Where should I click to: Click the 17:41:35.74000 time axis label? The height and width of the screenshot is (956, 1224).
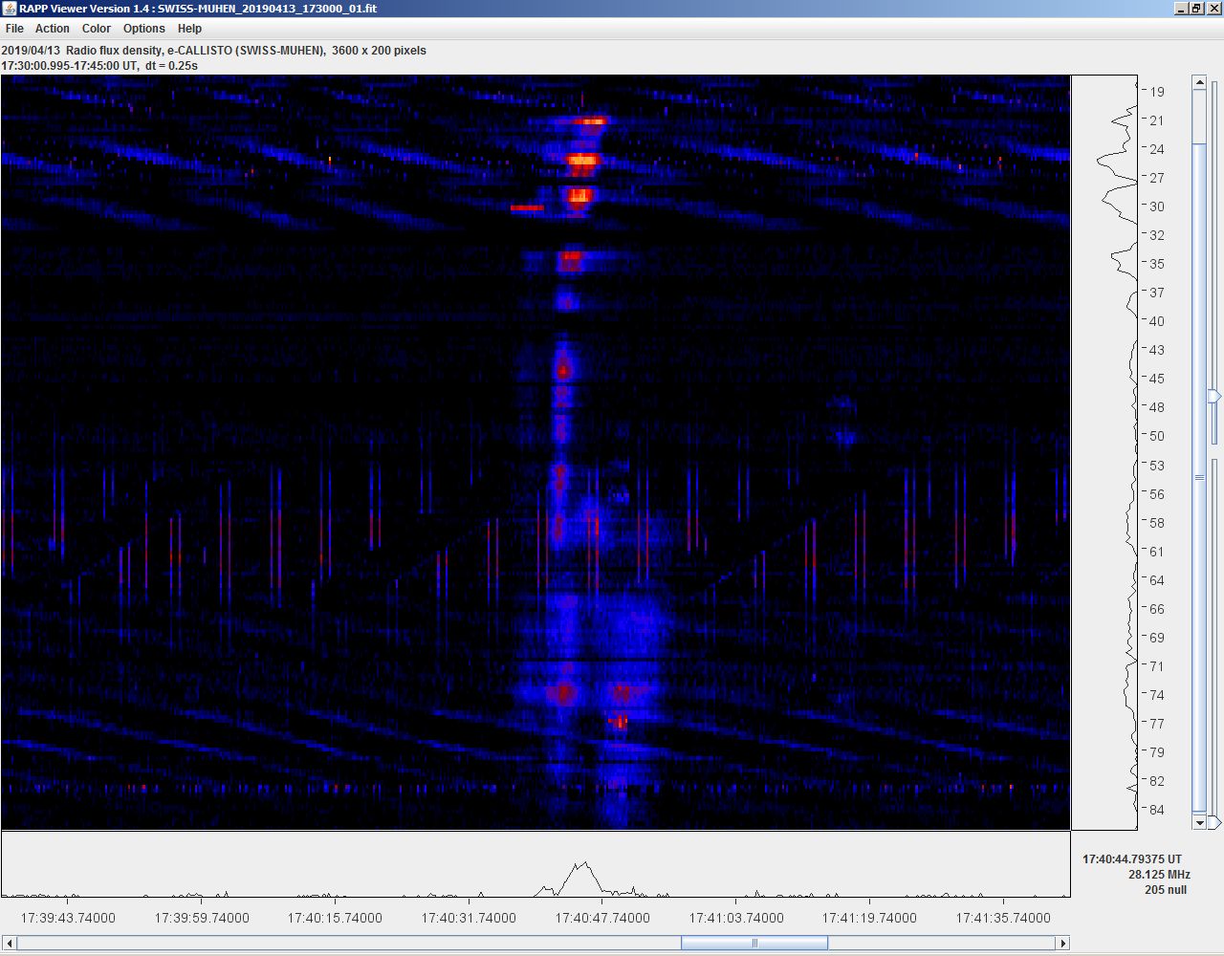tap(1003, 918)
